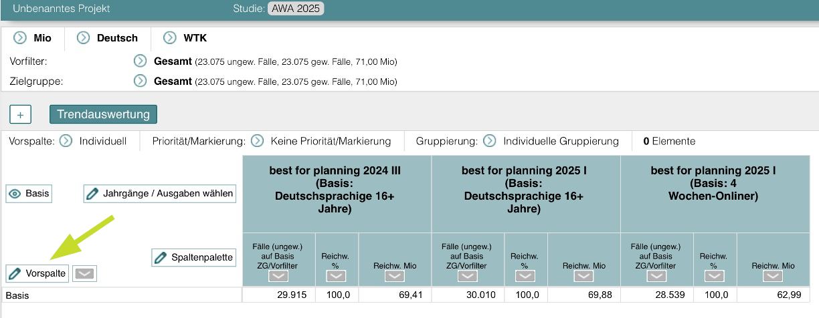Open Gruppierung Individuelle Gruppierung arrow
This screenshot has height=318, width=819.
[x=490, y=141]
